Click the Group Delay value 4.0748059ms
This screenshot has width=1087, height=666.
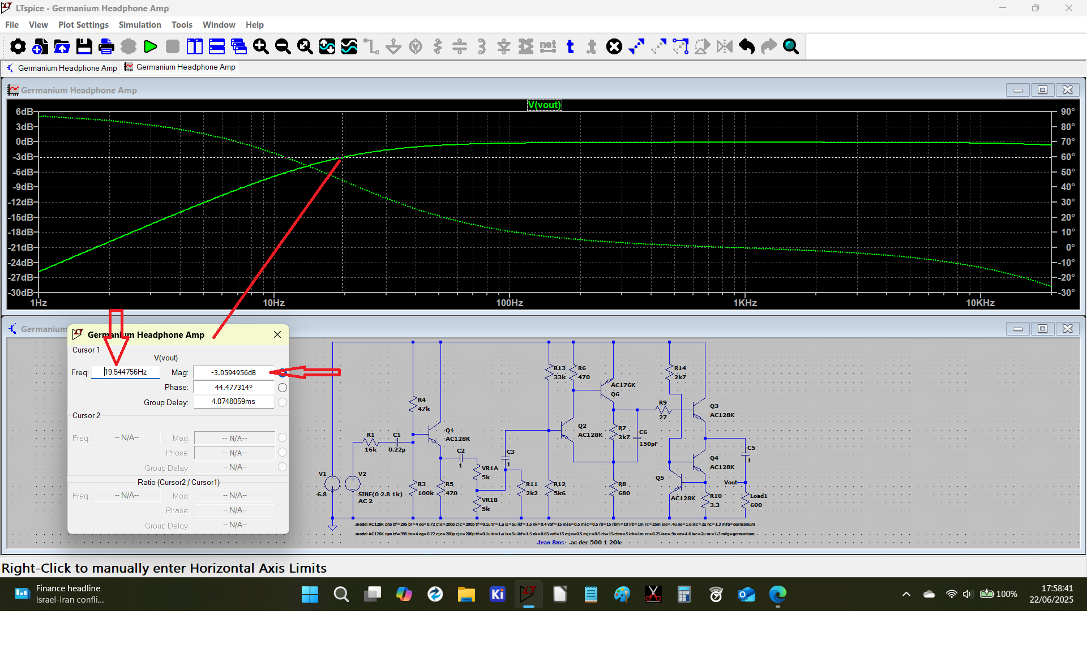pos(233,402)
